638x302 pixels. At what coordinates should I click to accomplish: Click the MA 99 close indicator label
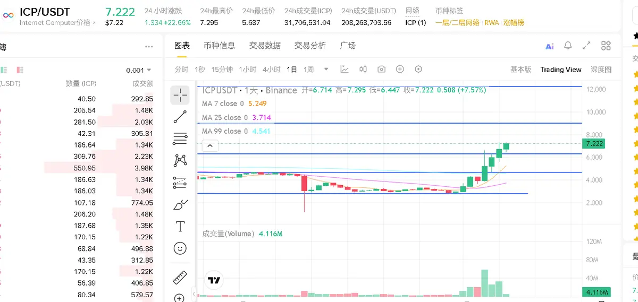(225, 131)
